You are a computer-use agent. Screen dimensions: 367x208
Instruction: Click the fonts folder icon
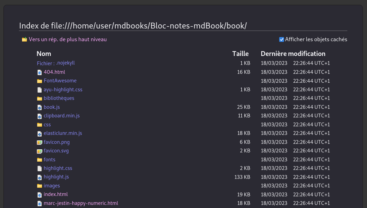40,160
